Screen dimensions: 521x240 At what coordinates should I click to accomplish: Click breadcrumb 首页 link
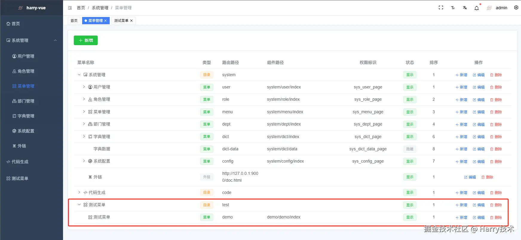[x=81, y=8]
